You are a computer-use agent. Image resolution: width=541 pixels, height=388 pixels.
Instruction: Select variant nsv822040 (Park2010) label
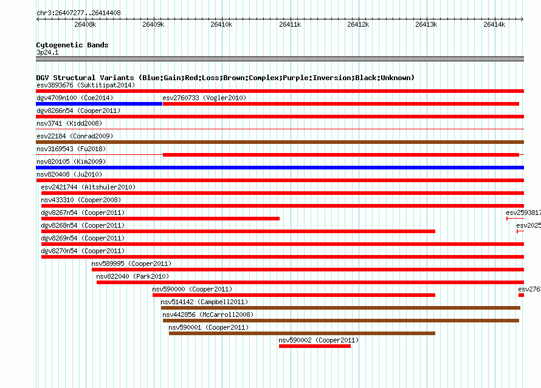click(133, 276)
